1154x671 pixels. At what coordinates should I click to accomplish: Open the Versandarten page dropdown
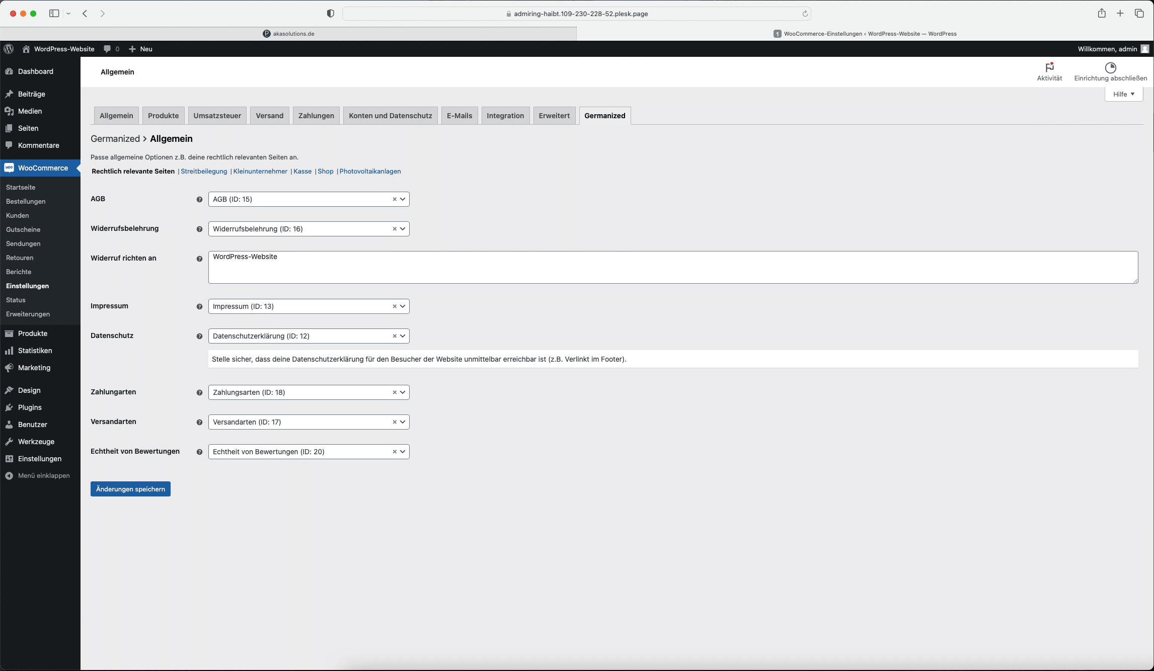(403, 422)
